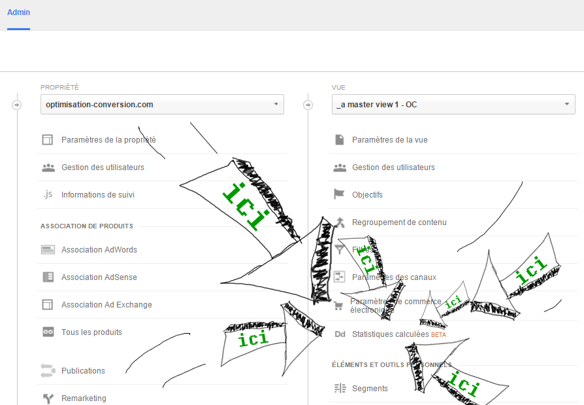Click the arrow circle left of Vue column
Viewport: 584px width, 405px height.
[x=308, y=105]
